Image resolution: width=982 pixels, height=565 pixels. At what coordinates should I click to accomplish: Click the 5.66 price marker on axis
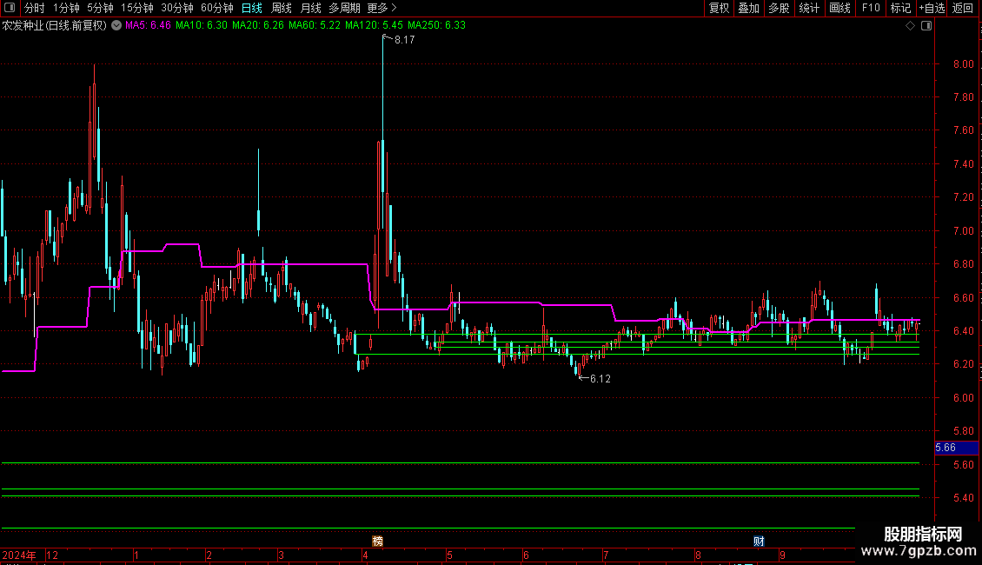click(945, 448)
